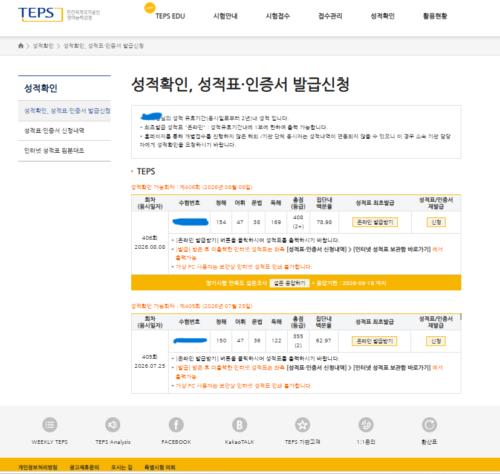The width and height of the screenshot is (500, 474).
Task: Click 온라인 발급받기 for the 406회 score
Action: (375, 222)
